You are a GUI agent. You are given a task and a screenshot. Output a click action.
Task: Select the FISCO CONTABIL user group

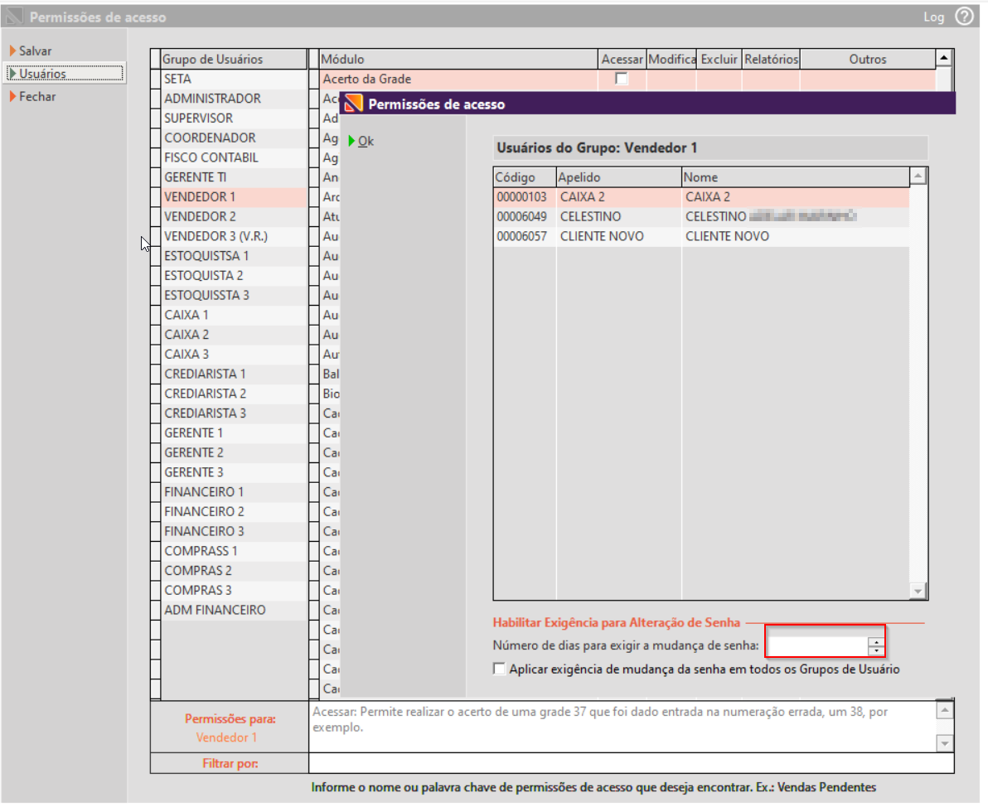[234, 157]
